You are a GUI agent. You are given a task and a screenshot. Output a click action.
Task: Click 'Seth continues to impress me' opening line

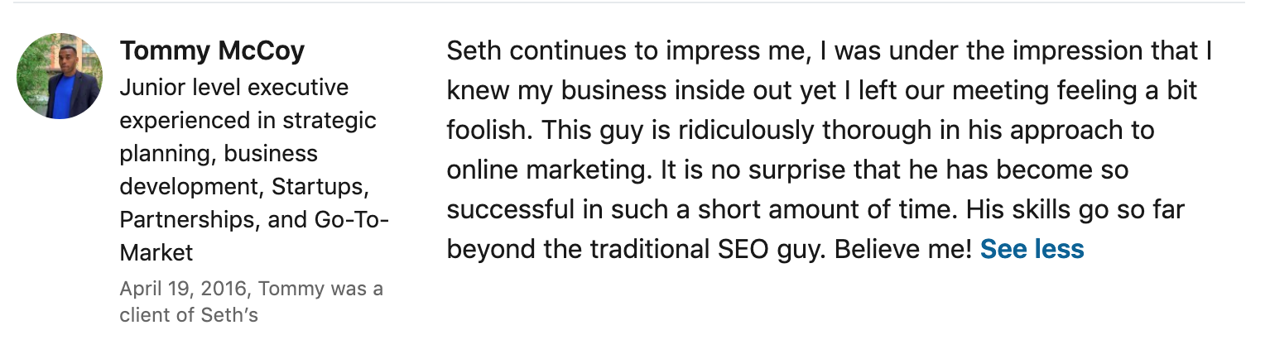628,51
